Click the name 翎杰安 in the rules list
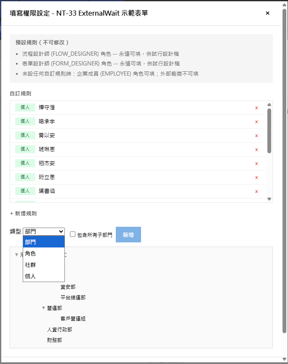288x364 pixels. click(x=47, y=163)
